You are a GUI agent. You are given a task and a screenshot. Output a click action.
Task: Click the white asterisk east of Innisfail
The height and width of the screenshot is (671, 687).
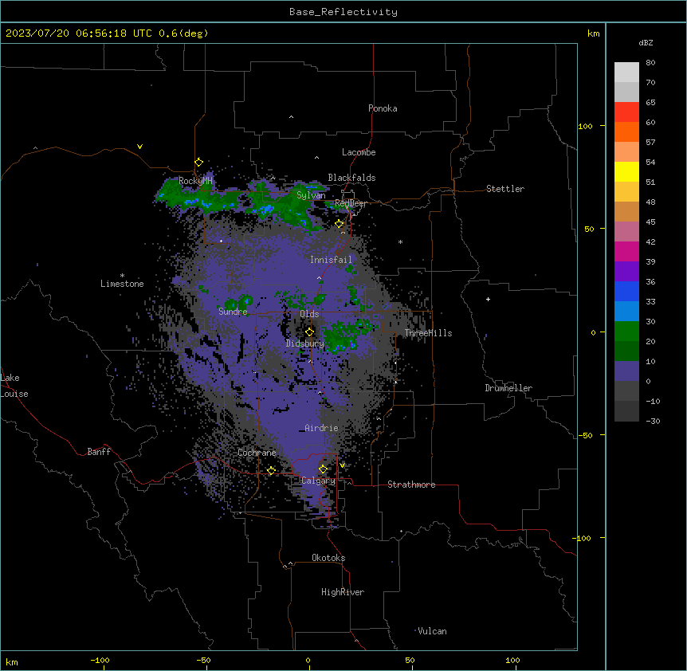(400, 242)
